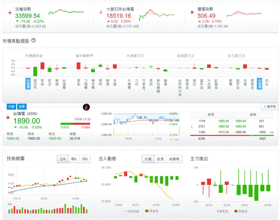Image resolution: width=280 pixels, height=220 pixels.
Task: Select 聯電 stock label
Action: pyautogui.click(x=231, y=82)
